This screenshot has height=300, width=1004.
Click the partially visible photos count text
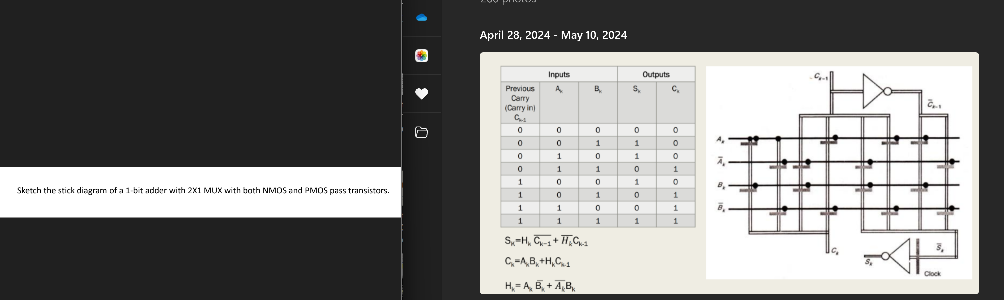point(508,2)
